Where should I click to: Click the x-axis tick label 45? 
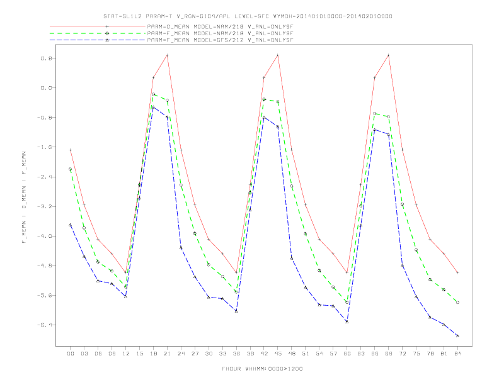coord(278,354)
